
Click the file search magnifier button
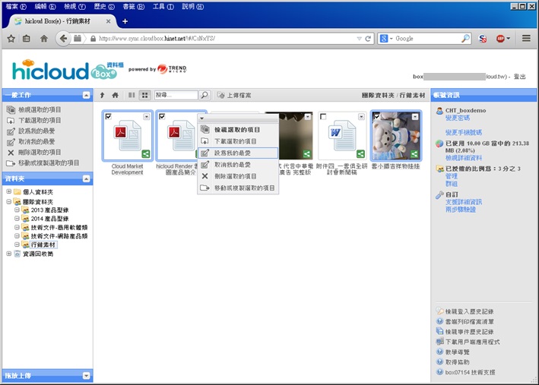click(x=205, y=95)
